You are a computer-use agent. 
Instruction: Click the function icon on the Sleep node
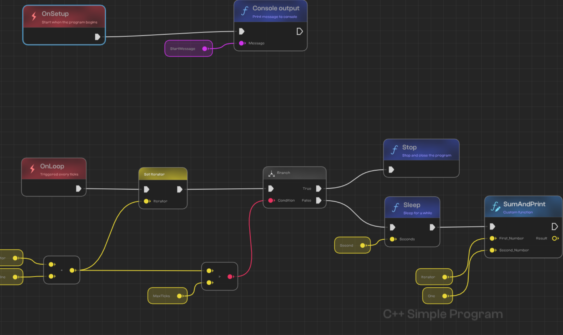[x=395, y=208]
